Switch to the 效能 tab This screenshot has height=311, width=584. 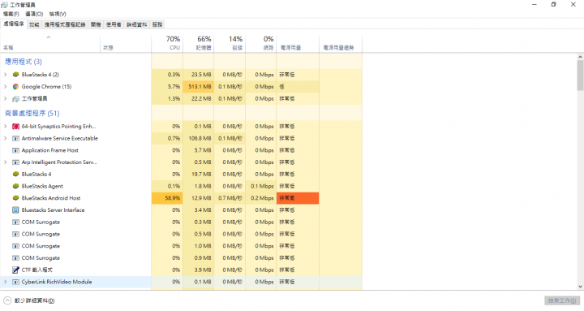click(x=34, y=24)
